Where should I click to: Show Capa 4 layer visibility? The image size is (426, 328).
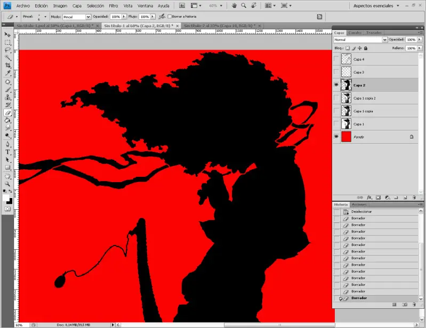point(336,59)
